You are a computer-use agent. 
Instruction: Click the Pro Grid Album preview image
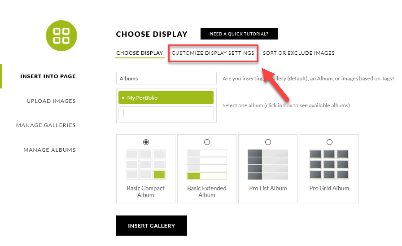coord(329,164)
